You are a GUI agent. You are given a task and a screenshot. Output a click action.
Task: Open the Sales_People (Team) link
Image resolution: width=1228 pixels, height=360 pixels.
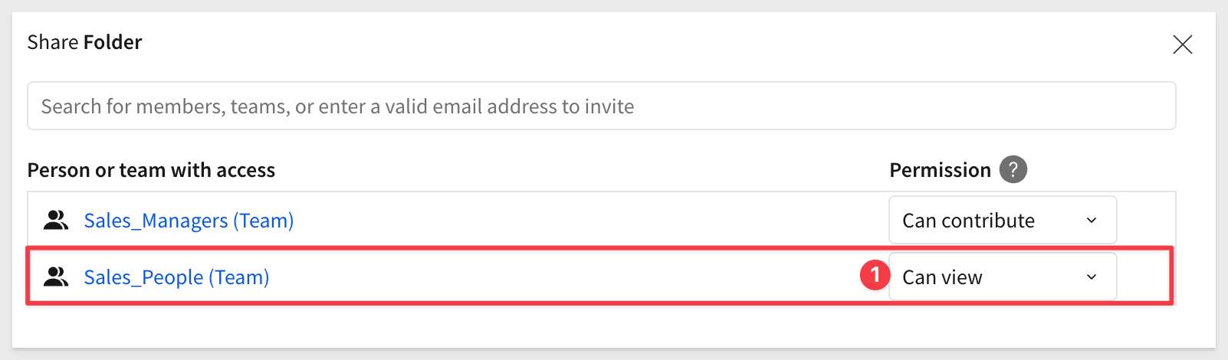click(176, 277)
